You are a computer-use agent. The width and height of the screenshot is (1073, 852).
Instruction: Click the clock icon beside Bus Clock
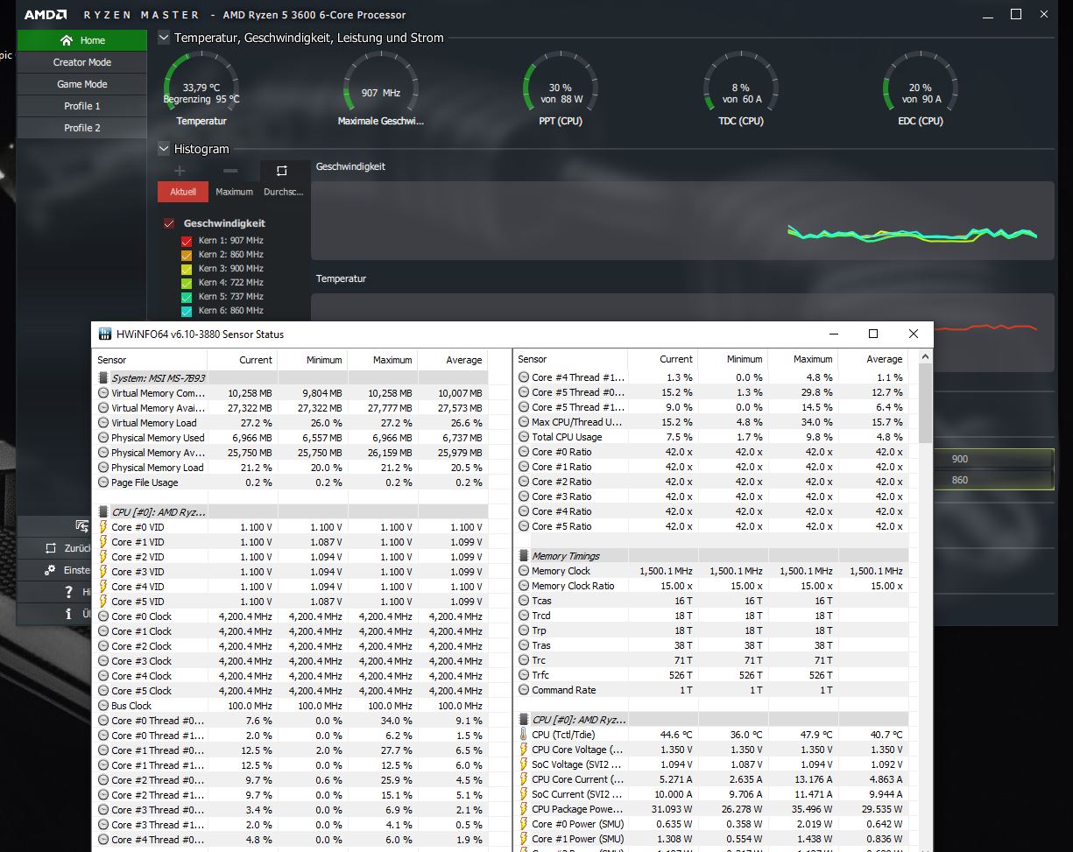pyautogui.click(x=103, y=706)
